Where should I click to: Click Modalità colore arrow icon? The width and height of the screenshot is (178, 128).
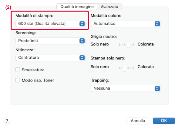coord(157,24)
